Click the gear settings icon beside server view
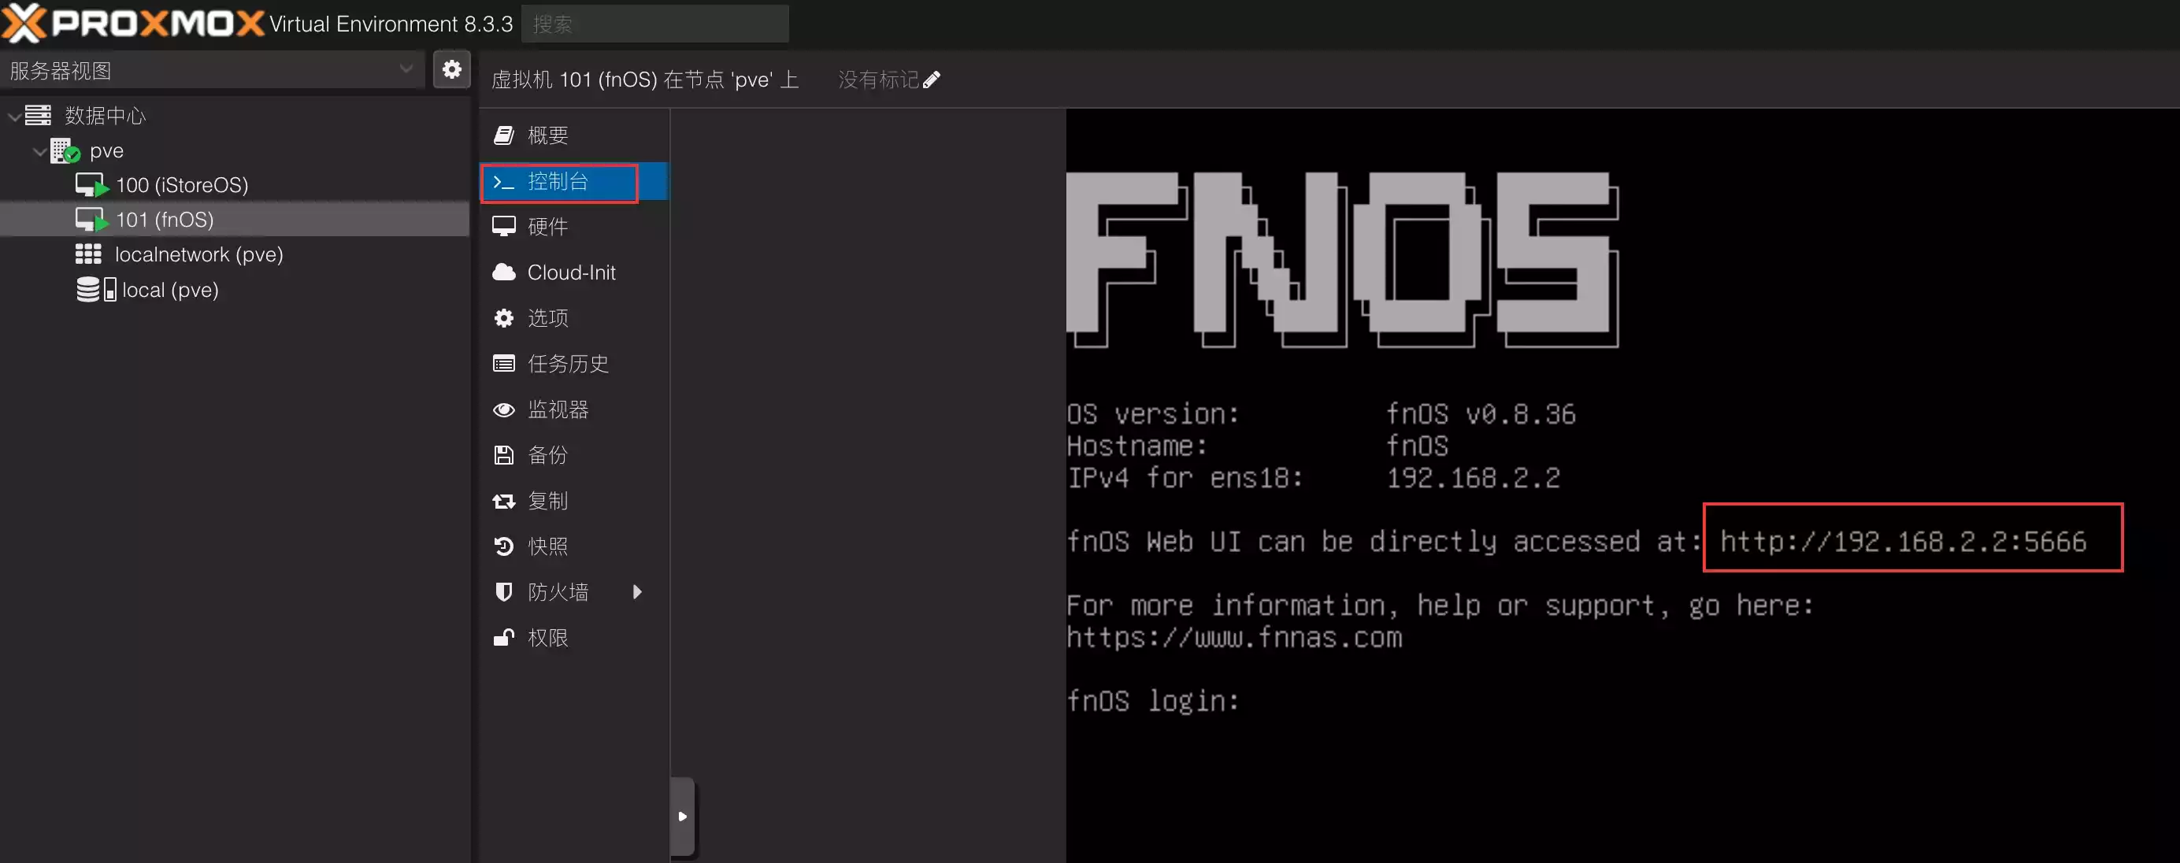The image size is (2180, 863). click(x=452, y=69)
